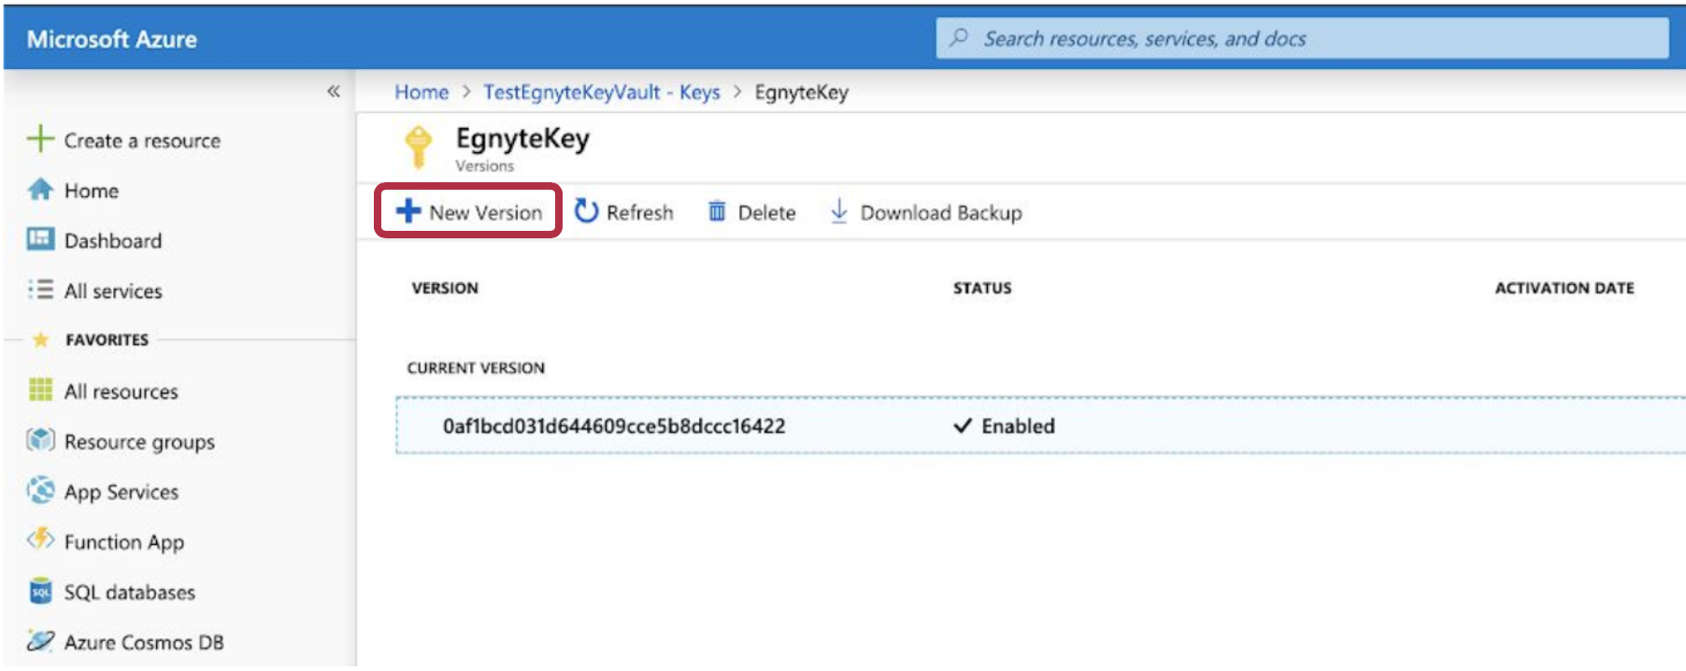Image resolution: width=1686 pixels, height=671 pixels.
Task: Open Create a resource label
Action: coord(142,141)
